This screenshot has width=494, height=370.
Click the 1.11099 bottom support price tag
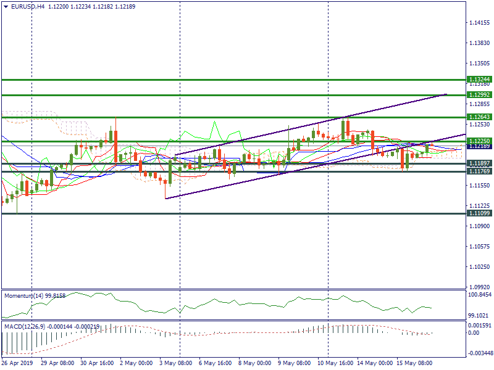479,213
